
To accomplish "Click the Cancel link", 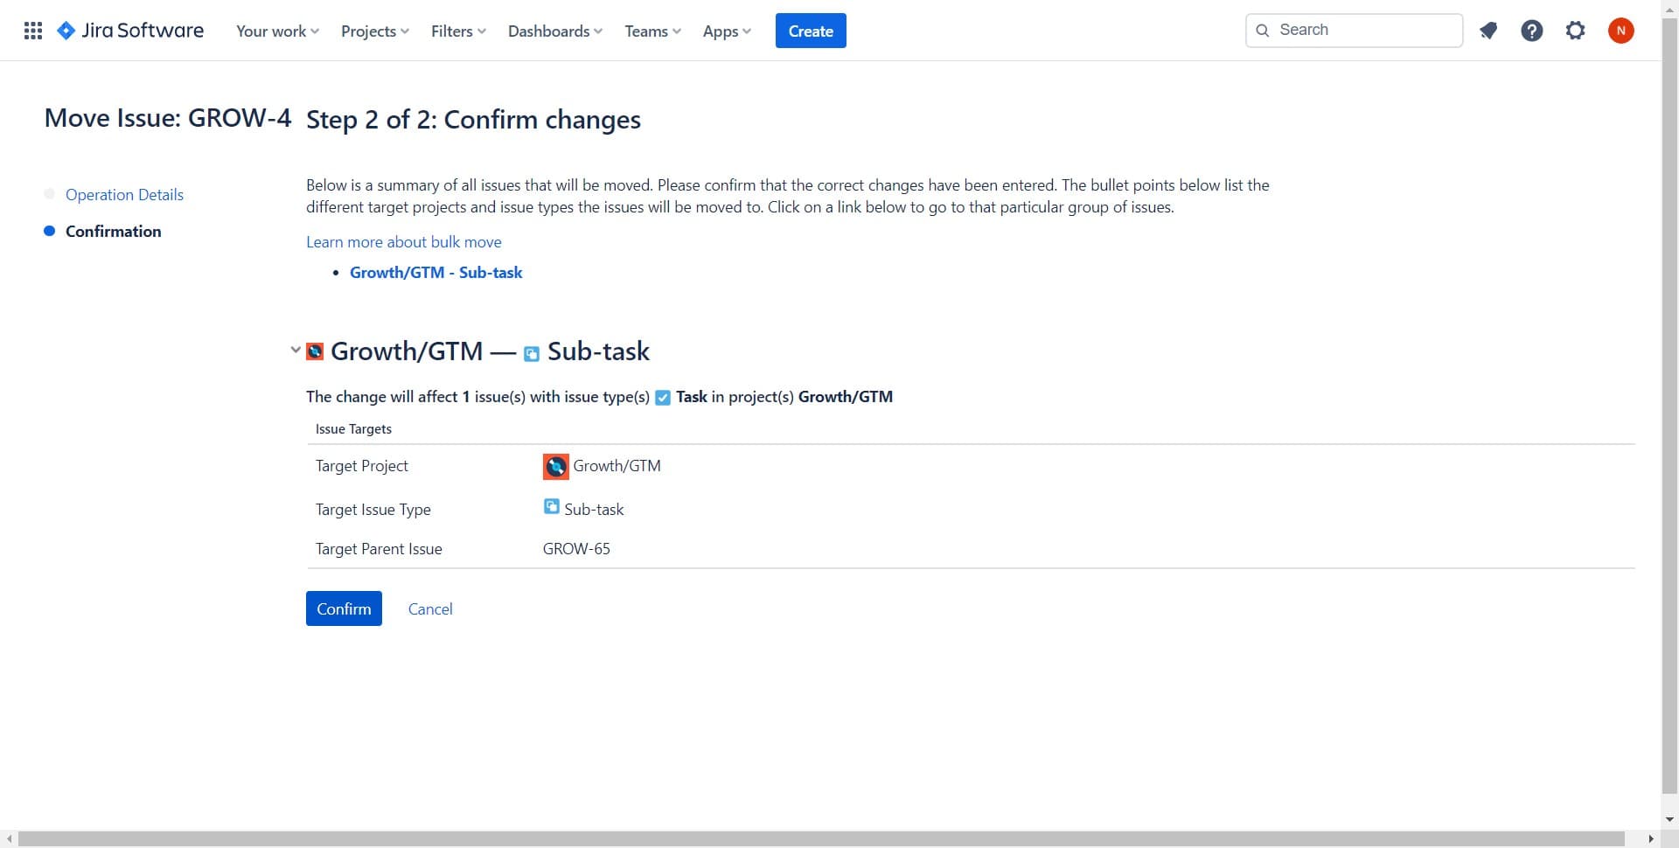I will coord(430,609).
